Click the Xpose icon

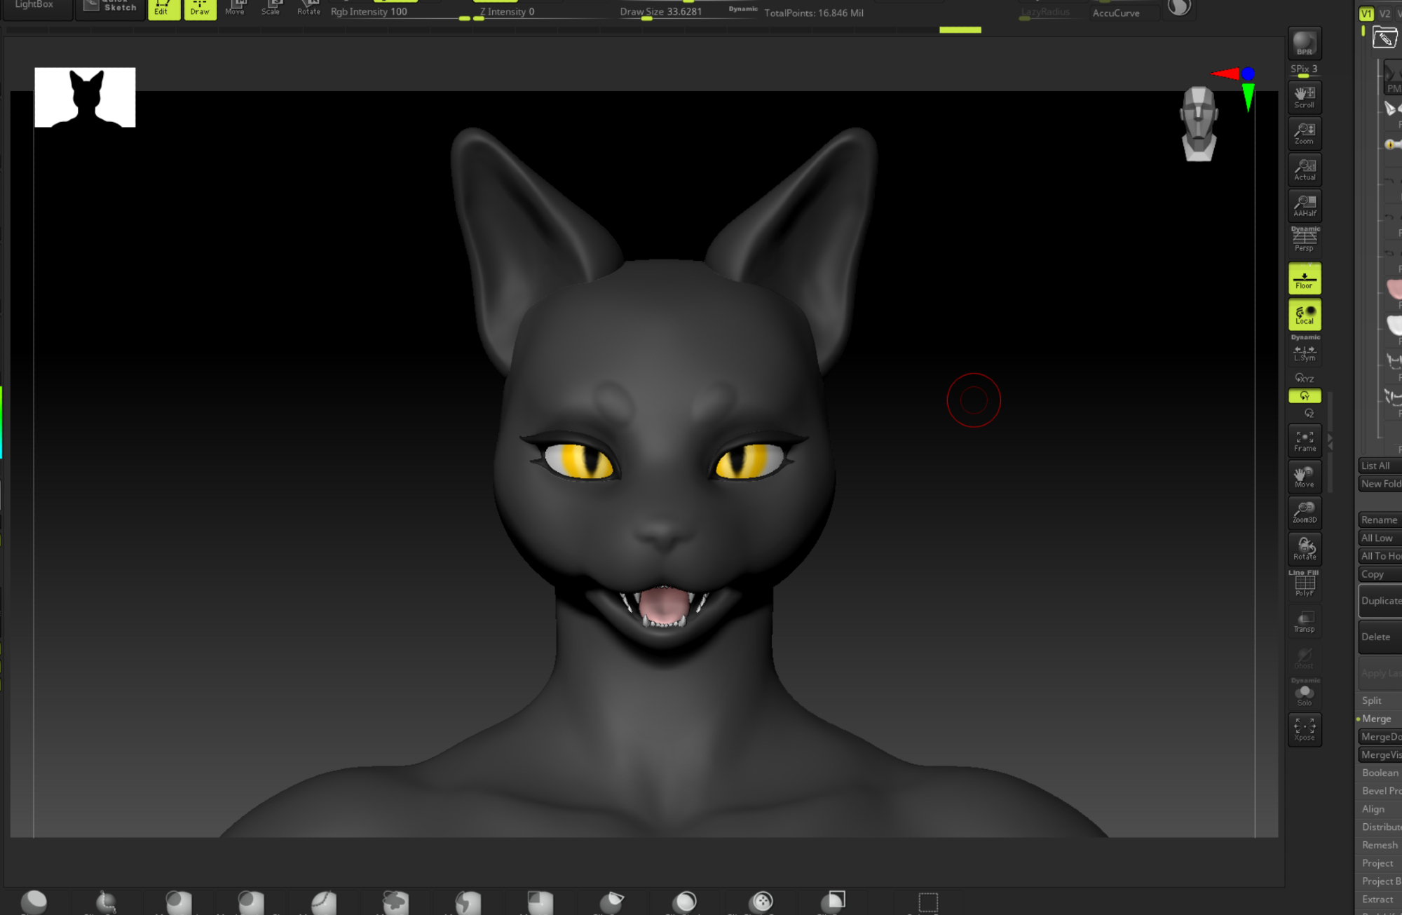[1304, 729]
